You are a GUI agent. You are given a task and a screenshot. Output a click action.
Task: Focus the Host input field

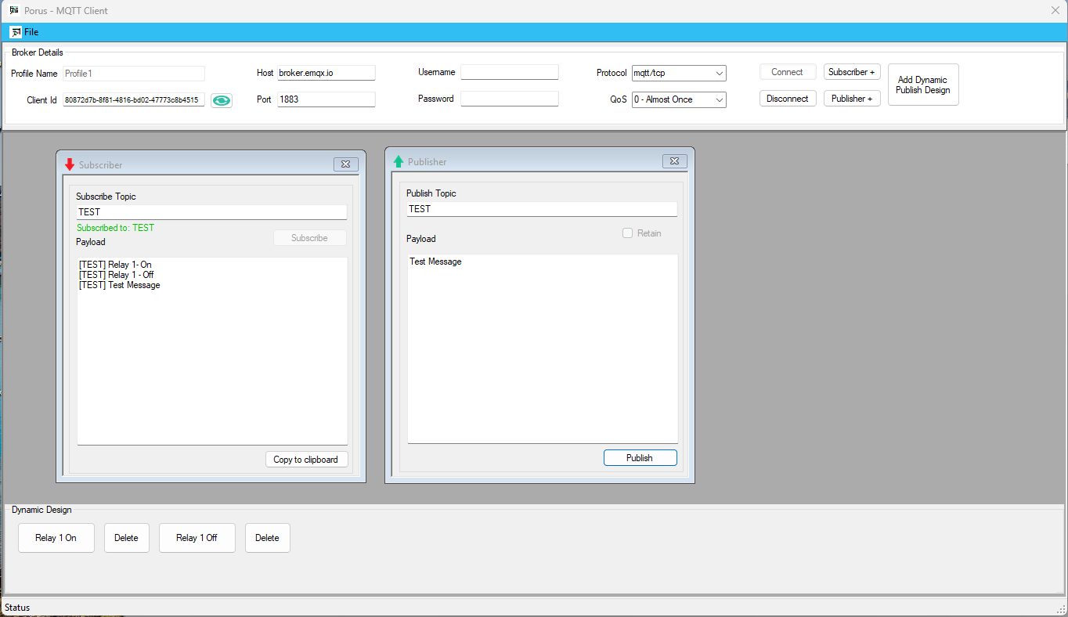click(x=326, y=73)
